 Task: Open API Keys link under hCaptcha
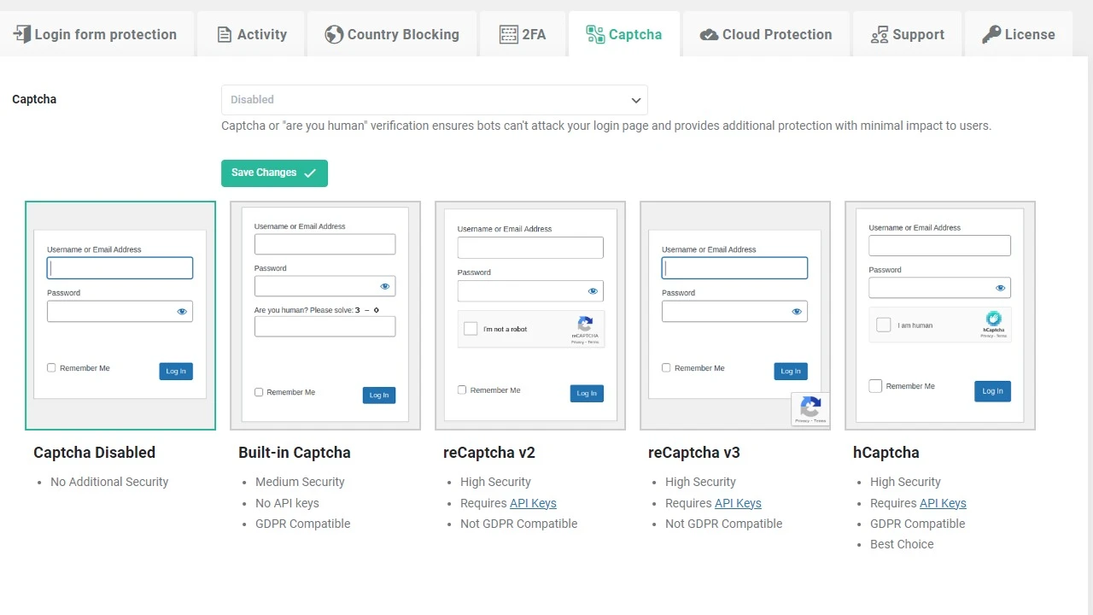[x=943, y=503]
